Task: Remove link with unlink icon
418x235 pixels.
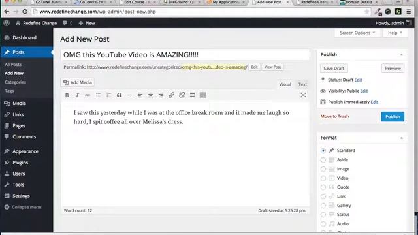Action: click(x=182, y=95)
